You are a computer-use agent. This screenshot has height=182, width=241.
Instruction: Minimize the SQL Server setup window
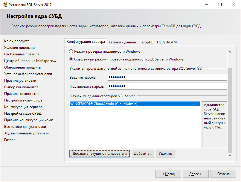206,5
